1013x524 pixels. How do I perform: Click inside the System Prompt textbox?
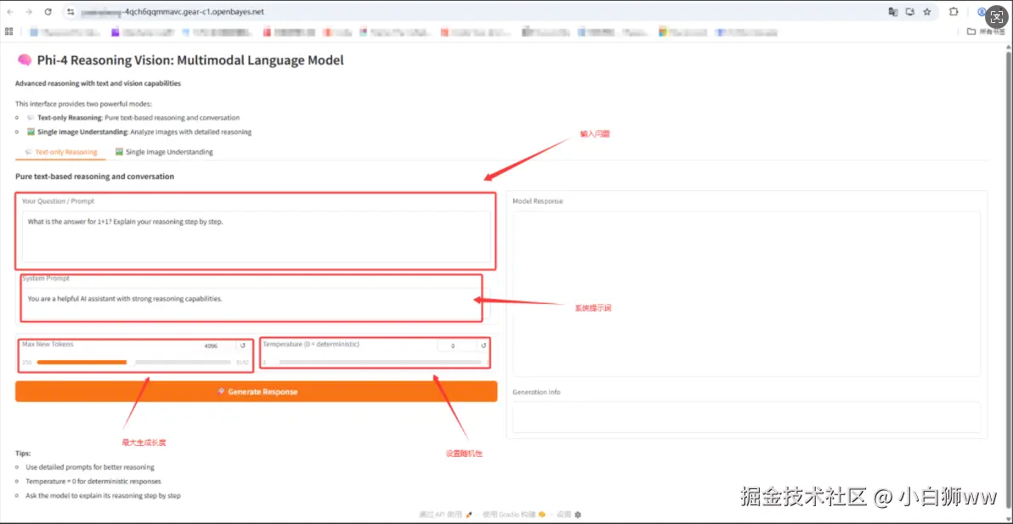(256, 303)
